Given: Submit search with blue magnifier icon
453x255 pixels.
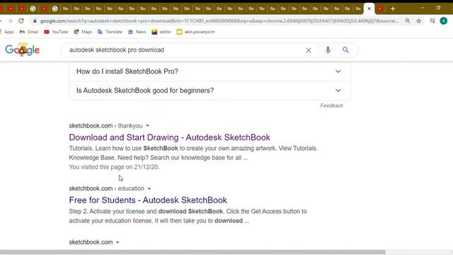Looking at the screenshot, I should point(345,50).
